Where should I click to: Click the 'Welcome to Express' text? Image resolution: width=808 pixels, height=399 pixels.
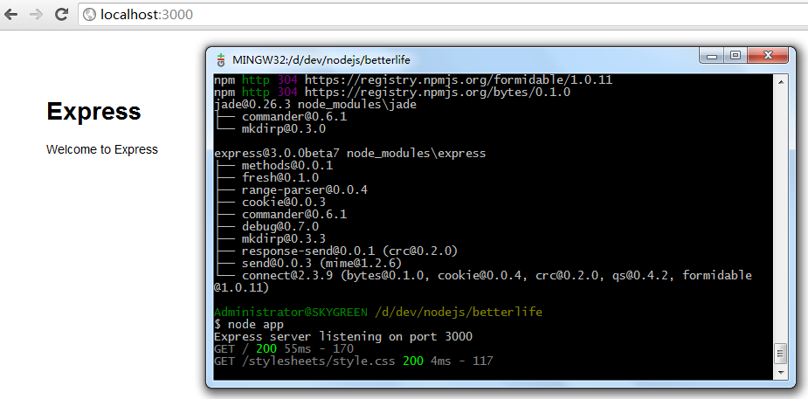pyautogui.click(x=102, y=149)
